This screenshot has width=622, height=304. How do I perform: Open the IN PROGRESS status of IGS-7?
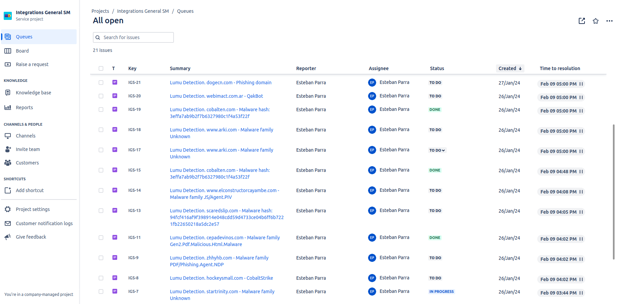point(441,292)
